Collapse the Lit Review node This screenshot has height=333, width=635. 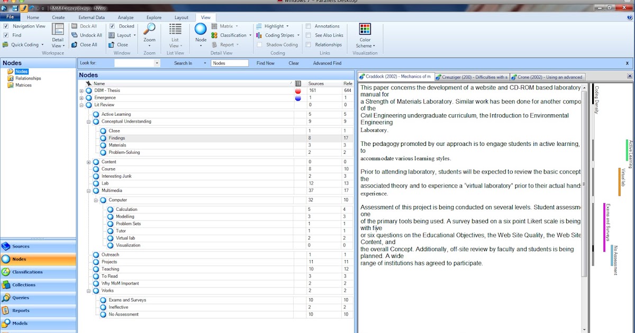click(81, 105)
